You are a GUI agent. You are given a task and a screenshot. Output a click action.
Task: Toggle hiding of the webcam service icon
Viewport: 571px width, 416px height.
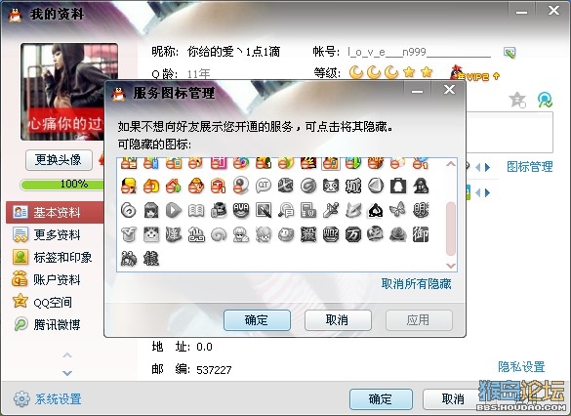pos(241,186)
